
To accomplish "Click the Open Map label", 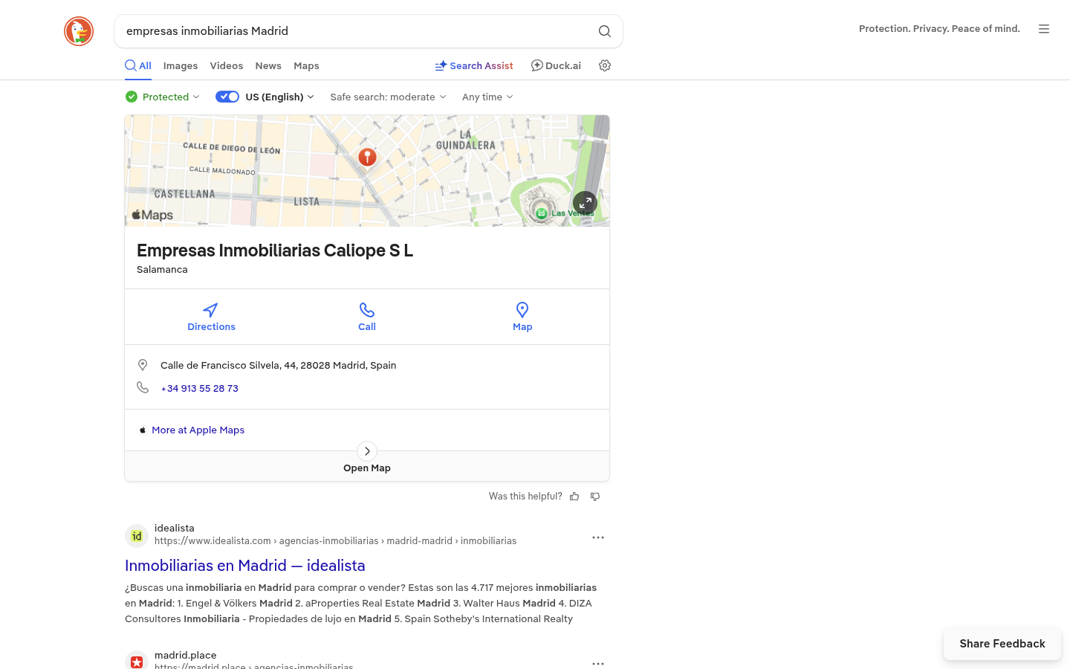I will click(367, 468).
